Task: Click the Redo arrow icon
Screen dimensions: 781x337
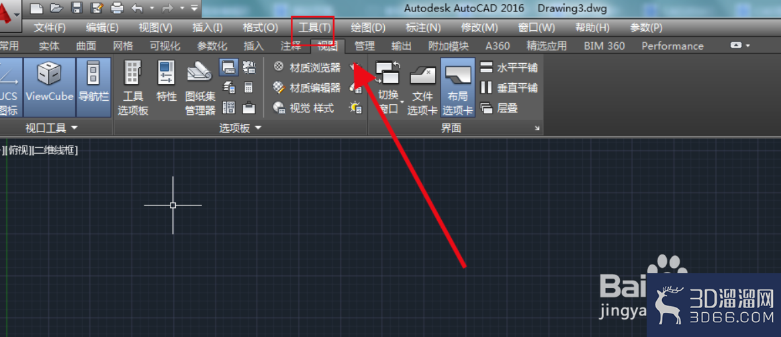Action: click(x=167, y=8)
